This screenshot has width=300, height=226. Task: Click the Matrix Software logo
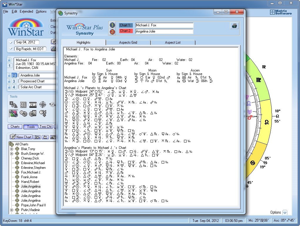coord(281,12)
